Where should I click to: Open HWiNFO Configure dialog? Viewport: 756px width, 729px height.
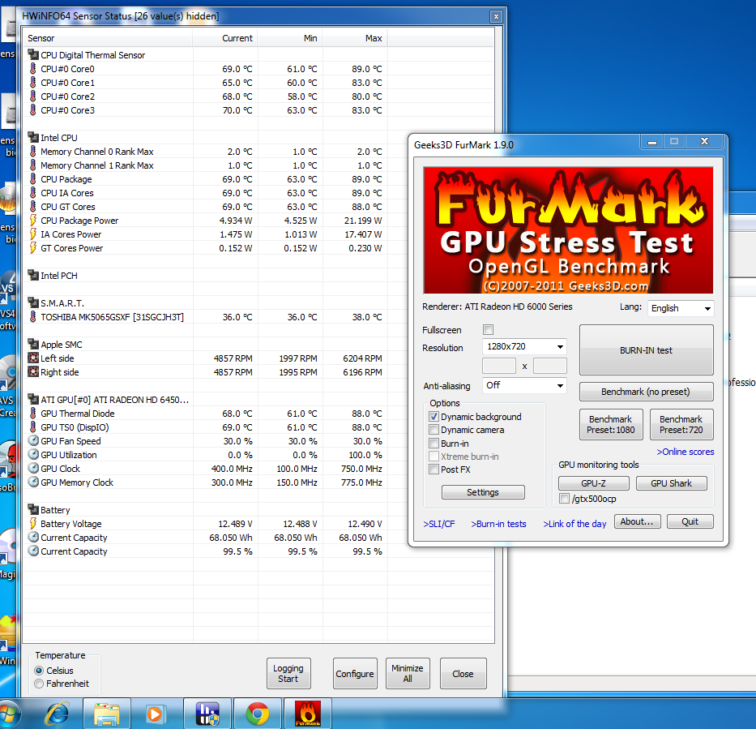[355, 674]
